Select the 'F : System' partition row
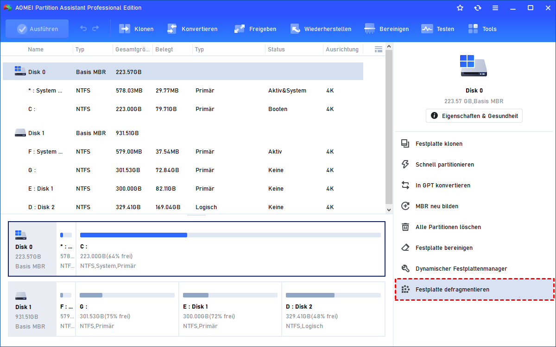The height and width of the screenshot is (347, 556). point(183,152)
